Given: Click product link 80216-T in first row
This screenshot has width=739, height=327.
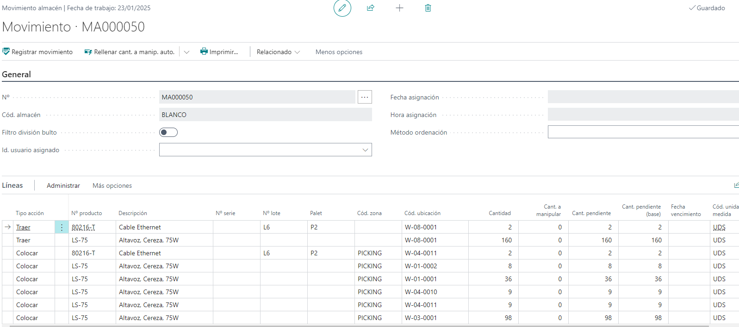Looking at the screenshot, I should tap(83, 227).
